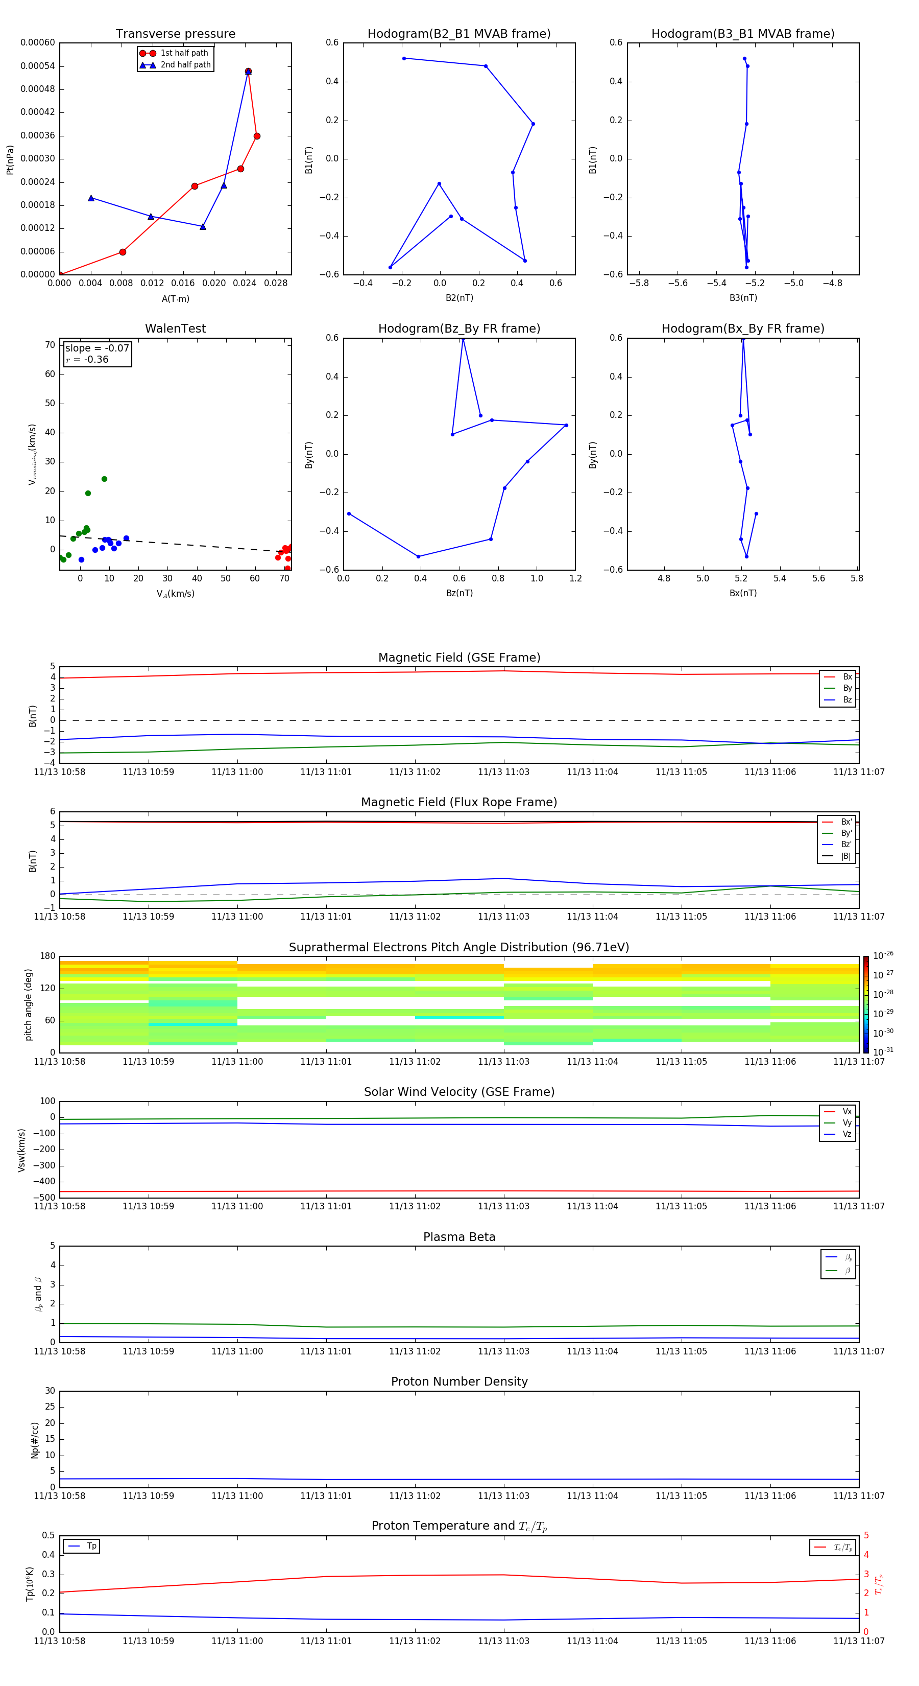This screenshot has width=919, height=1686.
Task: Click 'Te/Tp' legend entry in temperature plot
Action: point(833,1548)
